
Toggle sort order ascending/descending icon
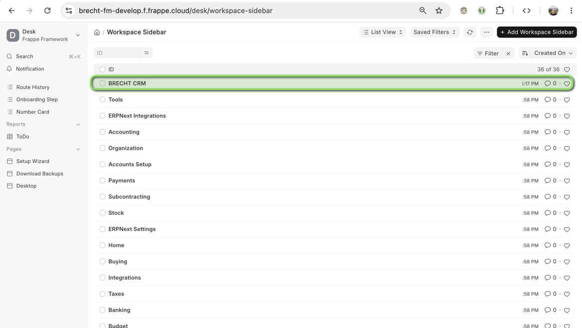525,53
